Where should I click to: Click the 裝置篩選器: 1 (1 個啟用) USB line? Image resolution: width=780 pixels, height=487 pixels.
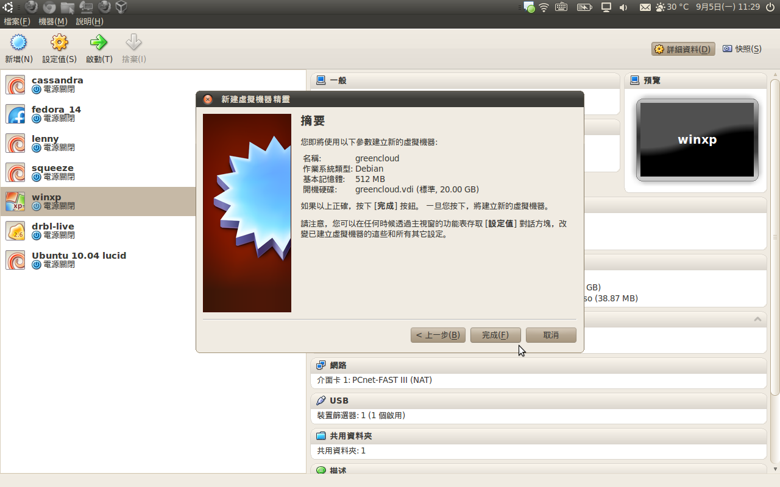[x=361, y=415]
